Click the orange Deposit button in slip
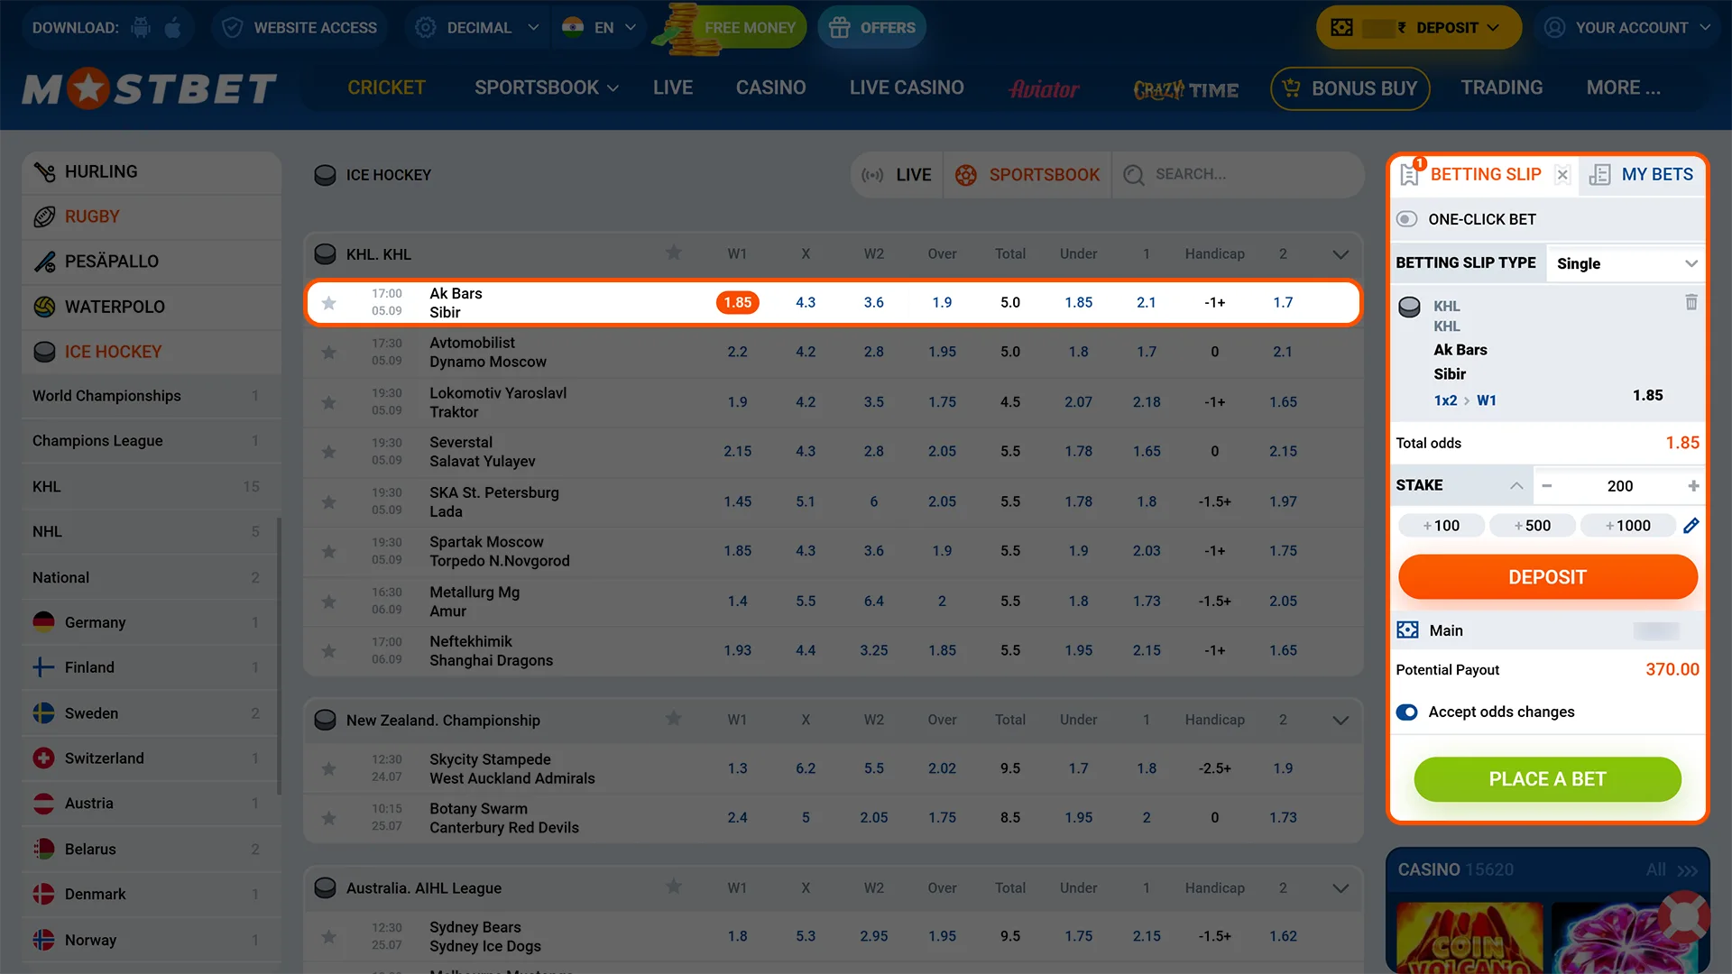Viewport: 1732px width, 974px height. 1547,577
